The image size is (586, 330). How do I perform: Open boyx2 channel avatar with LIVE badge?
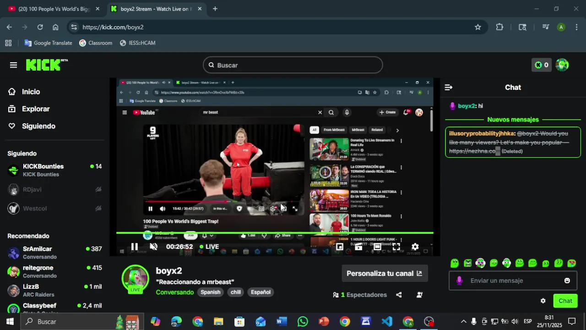135,279
